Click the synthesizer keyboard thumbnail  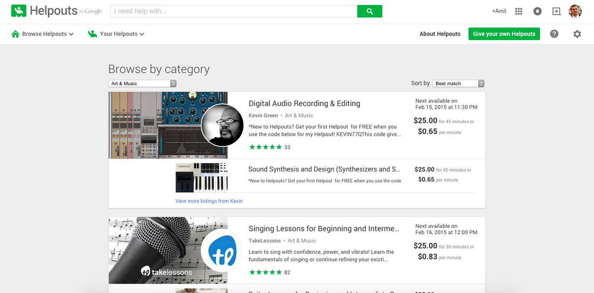(x=201, y=177)
